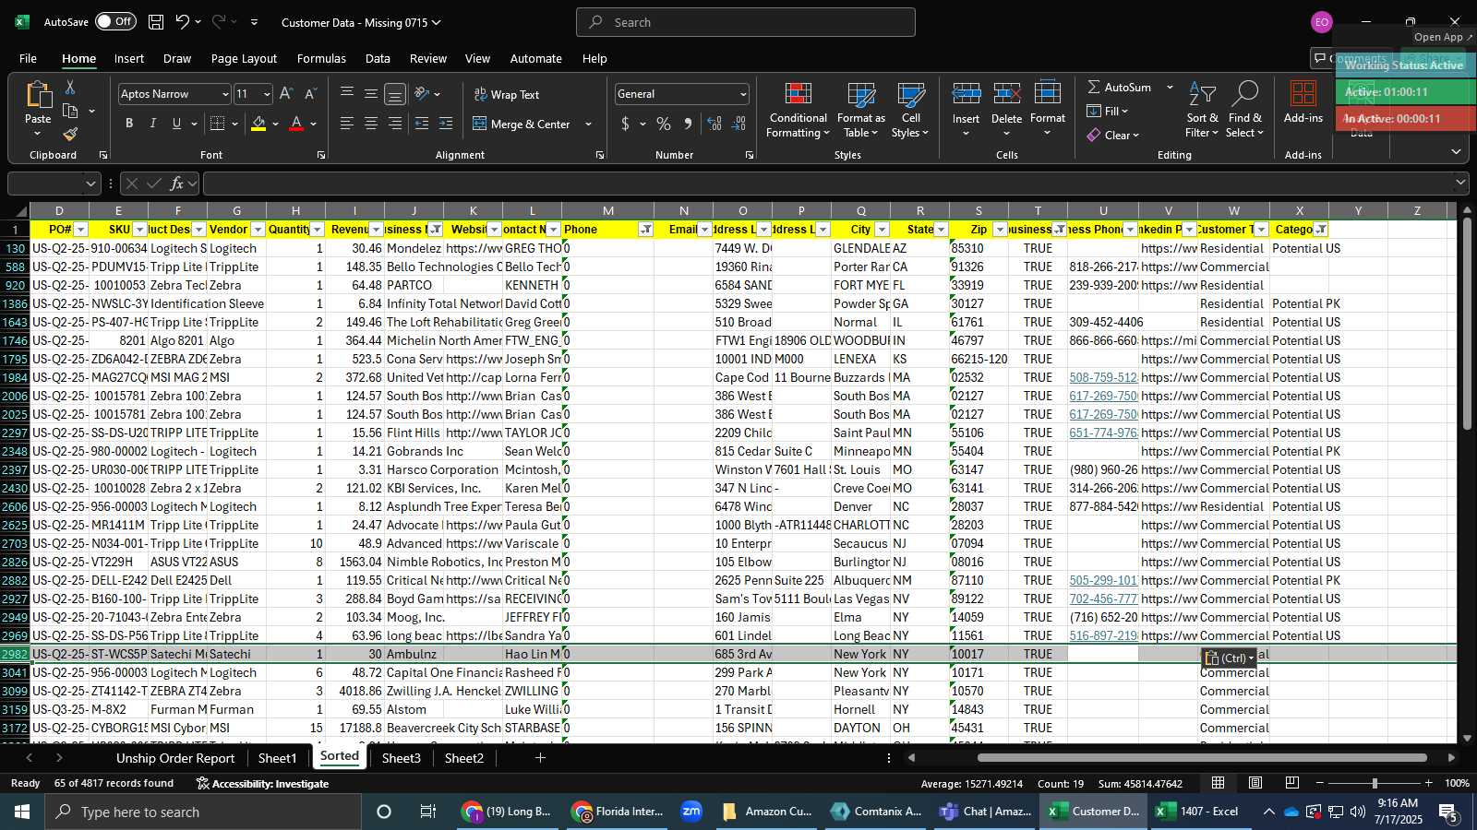
Task: Open Zoom app in Windows taskbar
Action: click(691, 812)
